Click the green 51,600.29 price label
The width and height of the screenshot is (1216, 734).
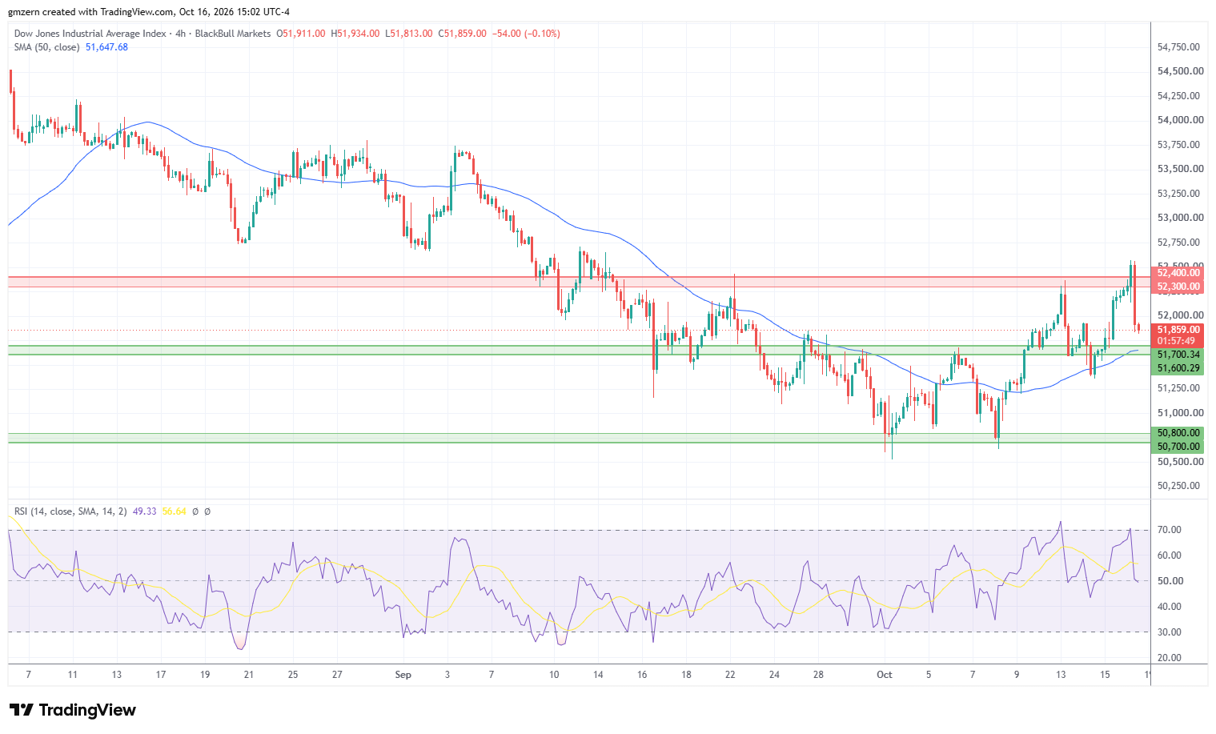point(1178,368)
